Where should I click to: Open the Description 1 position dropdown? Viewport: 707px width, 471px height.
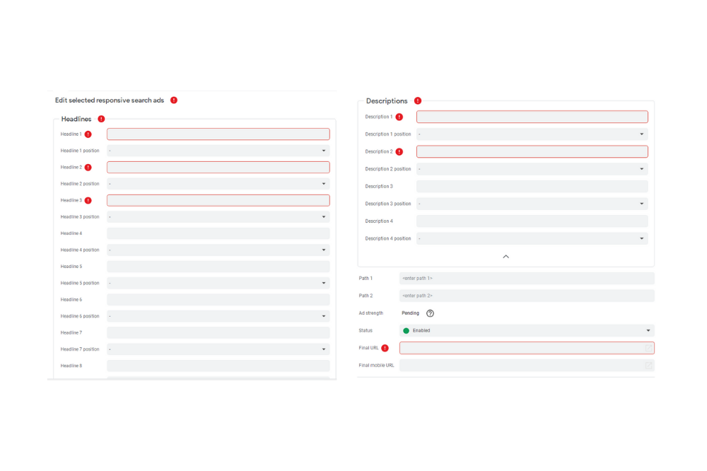(x=532, y=134)
